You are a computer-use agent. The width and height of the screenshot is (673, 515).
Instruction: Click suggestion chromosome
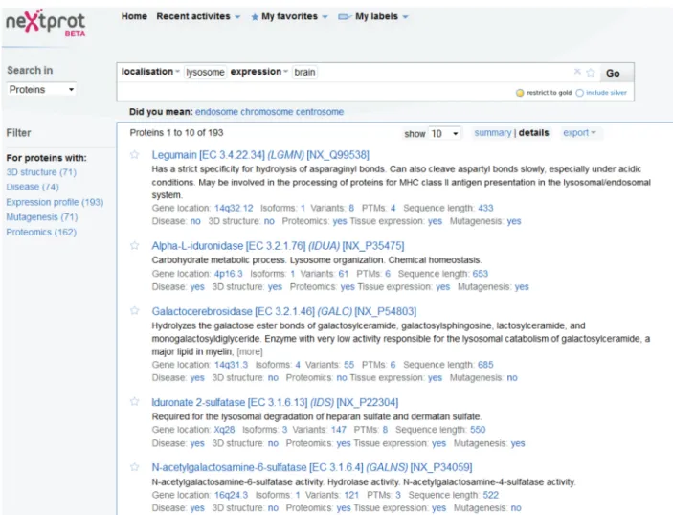(266, 112)
